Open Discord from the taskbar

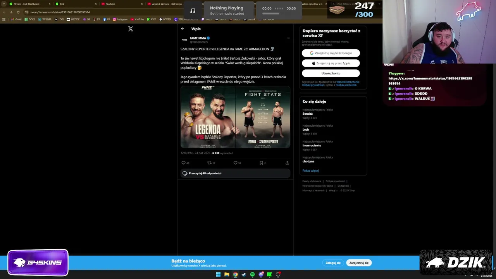[261, 274]
